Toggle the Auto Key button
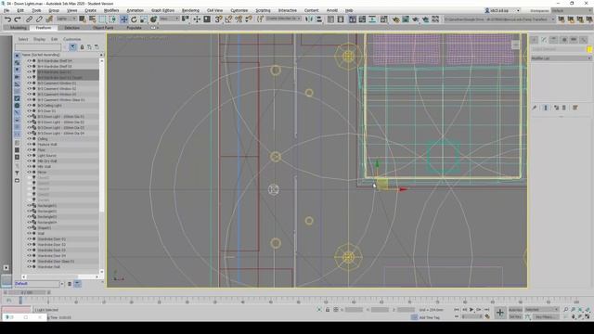 [515, 310]
